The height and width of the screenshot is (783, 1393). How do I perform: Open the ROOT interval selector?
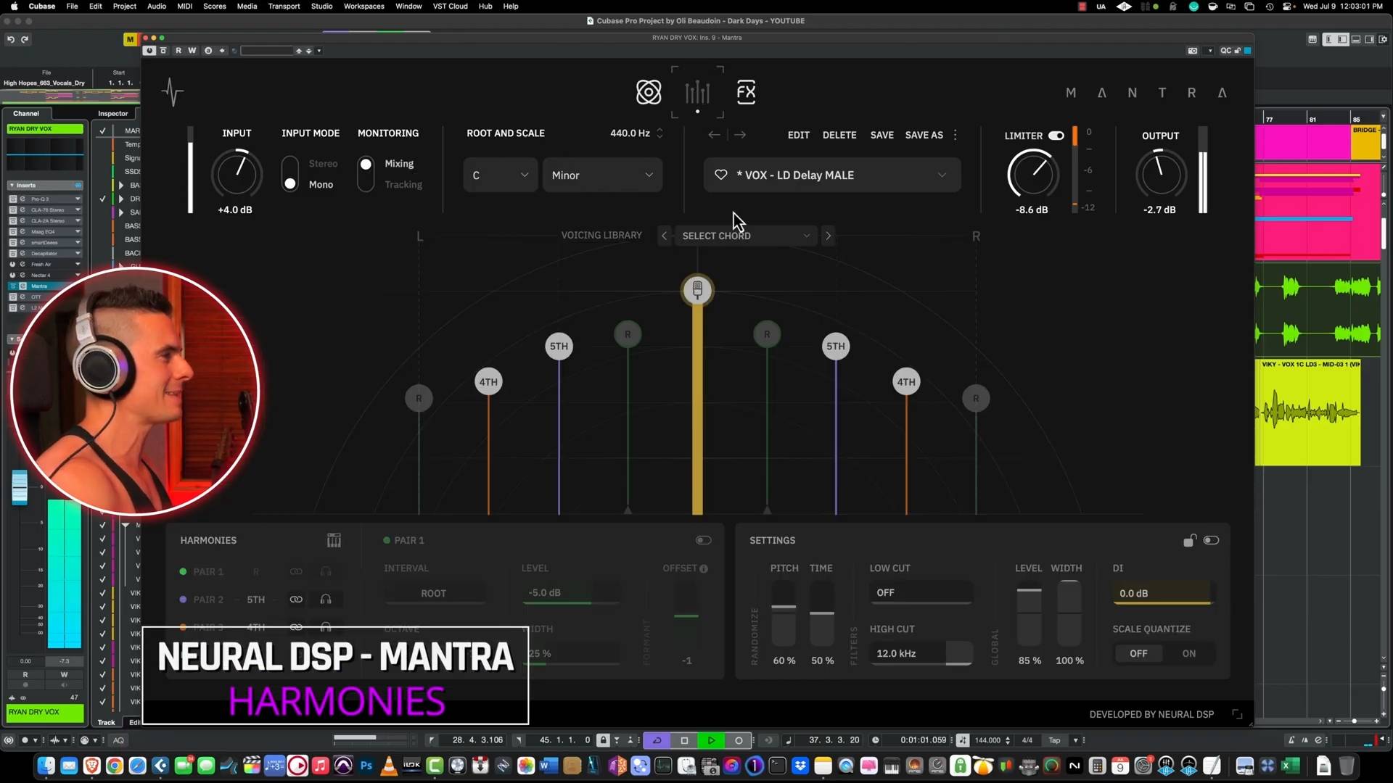pos(434,593)
